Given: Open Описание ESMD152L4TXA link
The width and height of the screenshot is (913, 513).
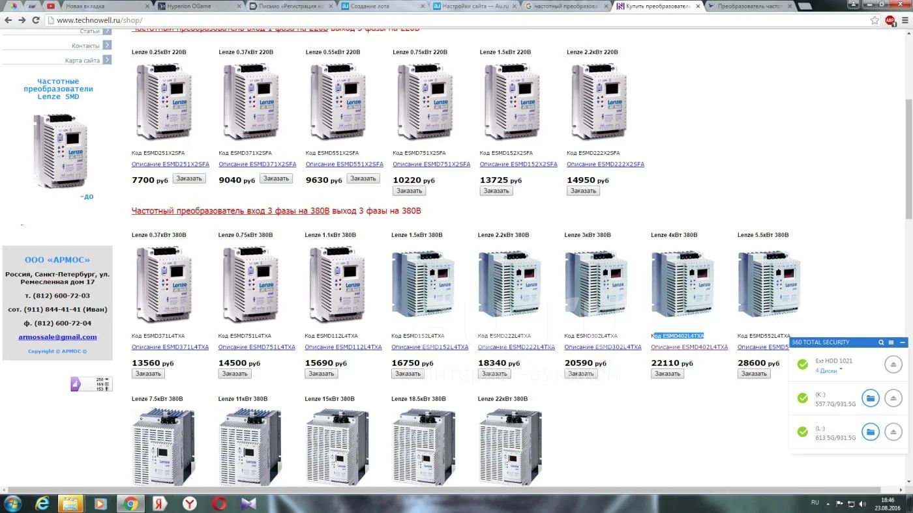Looking at the screenshot, I should [x=430, y=347].
